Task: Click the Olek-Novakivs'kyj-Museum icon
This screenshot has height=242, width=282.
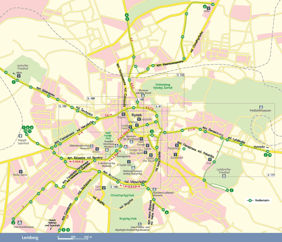Action: point(92,146)
